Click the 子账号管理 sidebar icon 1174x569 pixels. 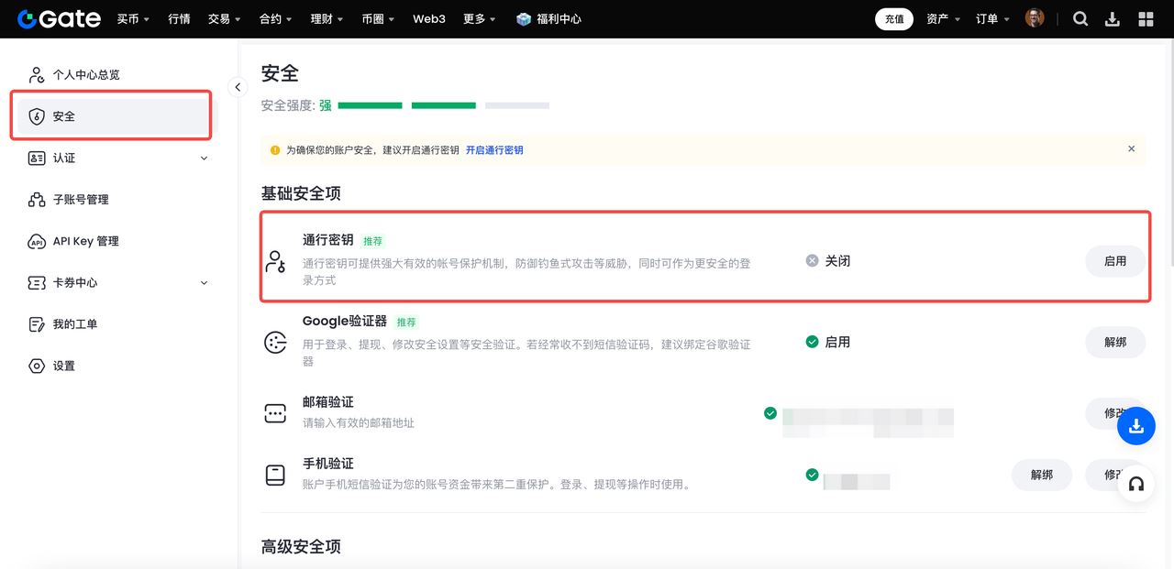pyautogui.click(x=37, y=199)
